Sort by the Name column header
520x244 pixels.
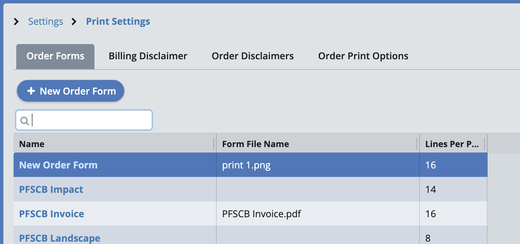[32, 144]
